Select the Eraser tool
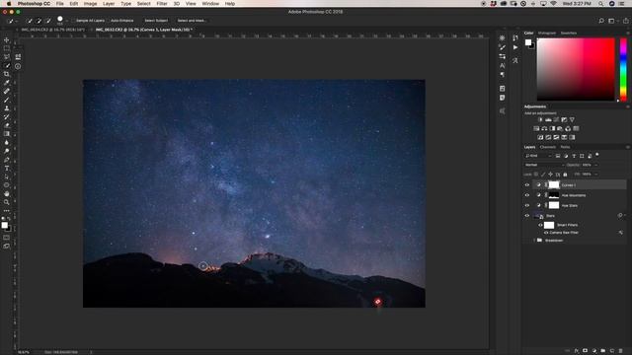 (x=7, y=125)
